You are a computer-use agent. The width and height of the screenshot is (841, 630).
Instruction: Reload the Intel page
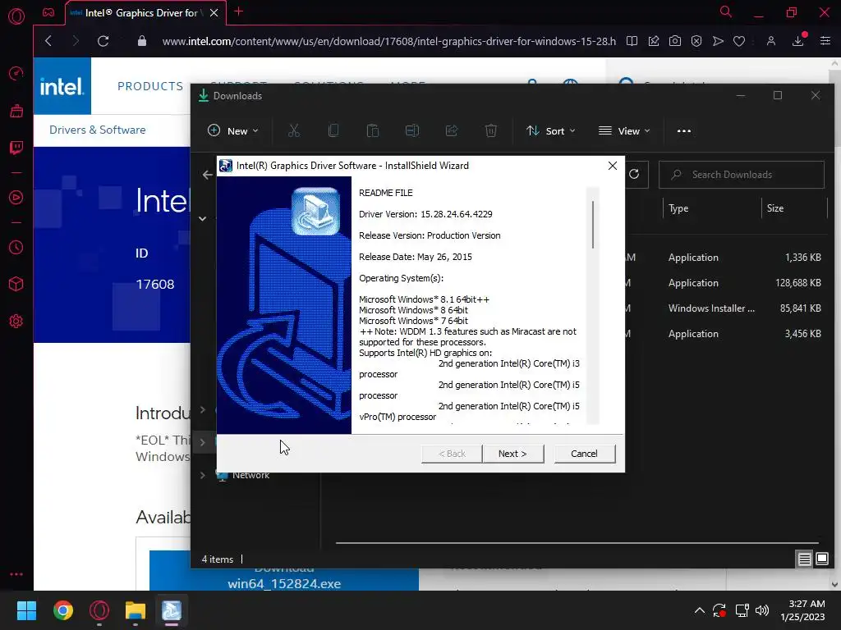pyautogui.click(x=103, y=41)
